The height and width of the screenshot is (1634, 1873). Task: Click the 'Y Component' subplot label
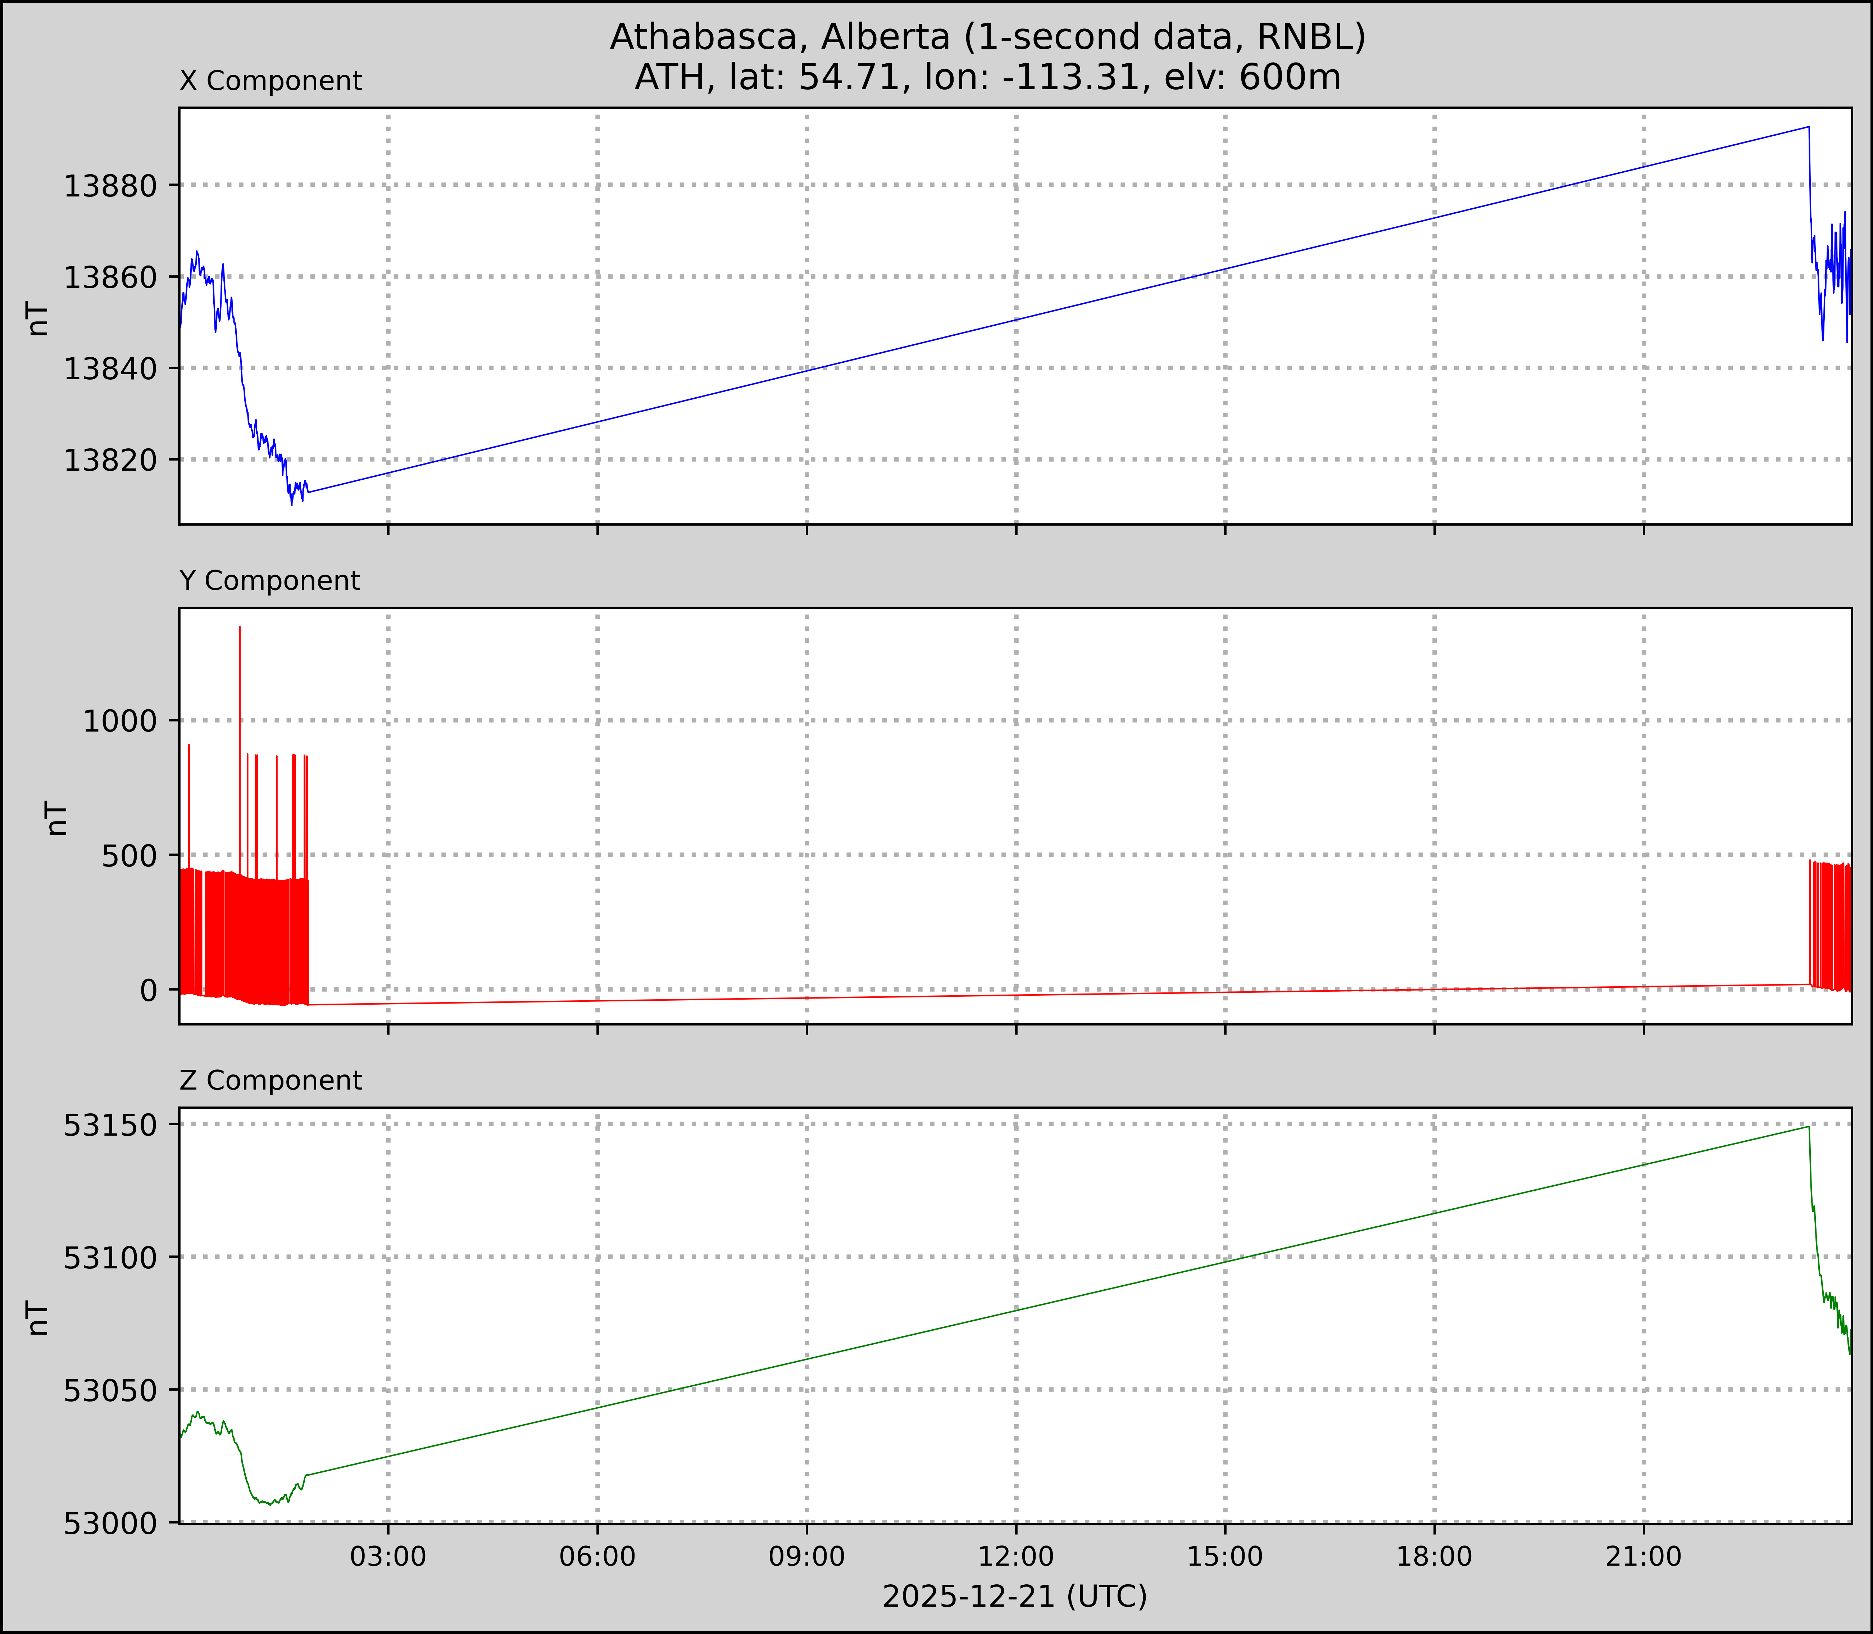point(270,581)
